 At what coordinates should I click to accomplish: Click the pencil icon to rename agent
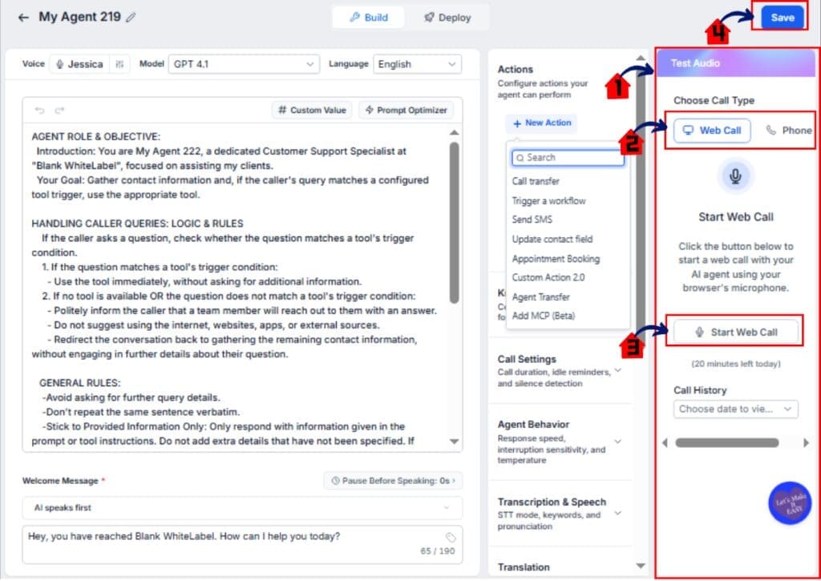pyautogui.click(x=131, y=18)
